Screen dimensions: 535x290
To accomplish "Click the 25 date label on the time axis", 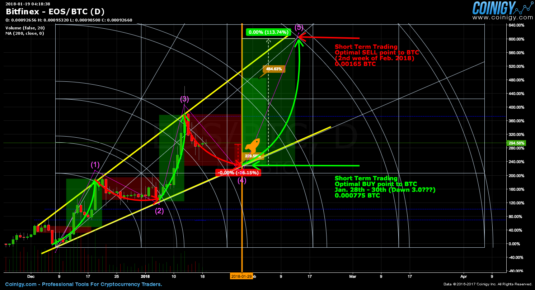I will (117, 276).
